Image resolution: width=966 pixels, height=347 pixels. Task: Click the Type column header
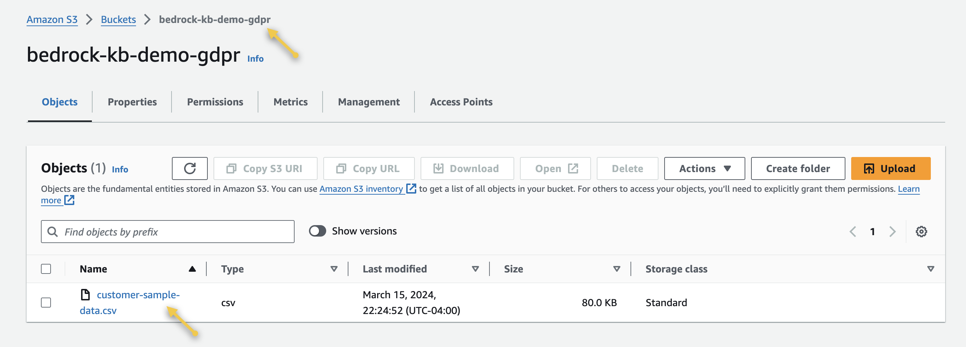coord(233,269)
